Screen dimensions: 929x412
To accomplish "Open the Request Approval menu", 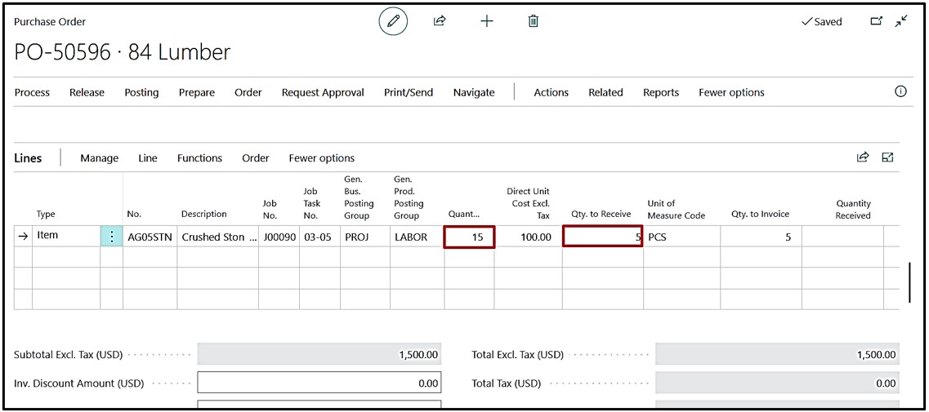I will tap(323, 93).
